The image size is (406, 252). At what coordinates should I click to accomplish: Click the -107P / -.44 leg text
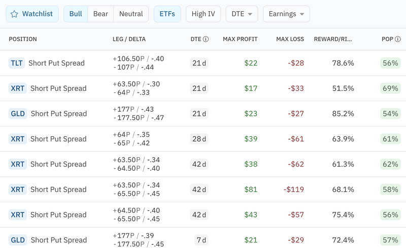[x=134, y=68]
